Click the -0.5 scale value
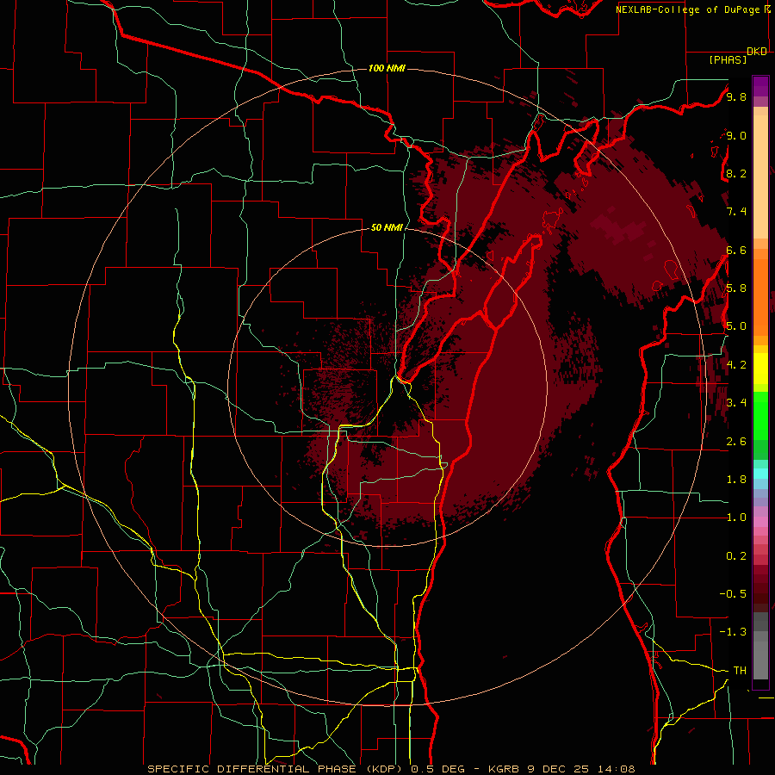 point(733,593)
